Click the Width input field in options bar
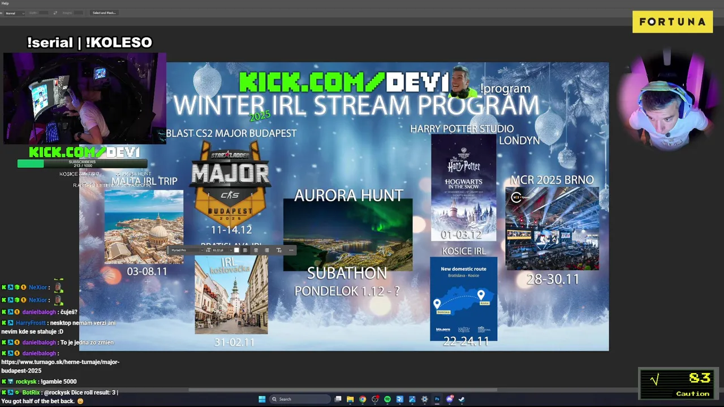The width and height of the screenshot is (724, 407). coord(44,13)
